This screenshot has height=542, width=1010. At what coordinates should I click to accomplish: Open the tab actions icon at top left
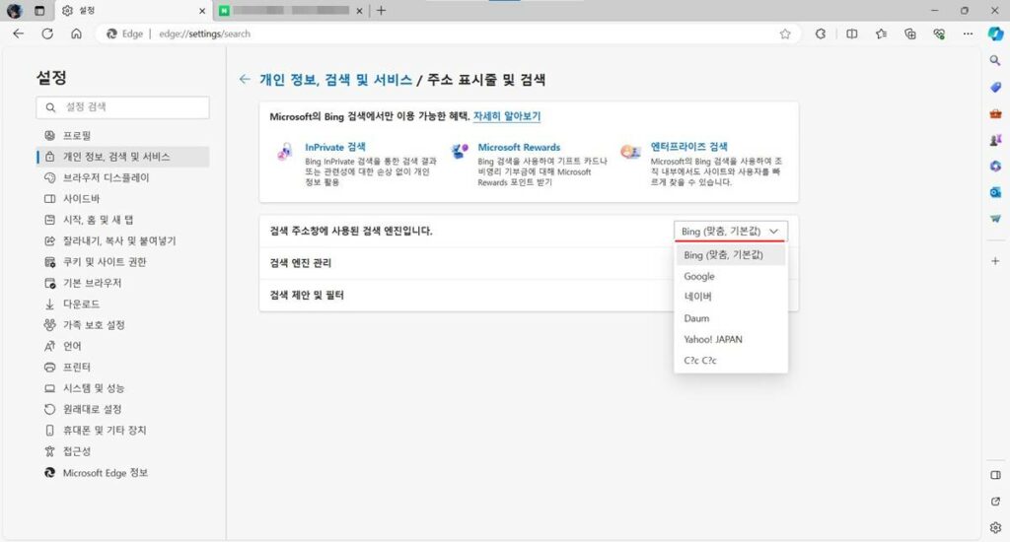(x=39, y=11)
